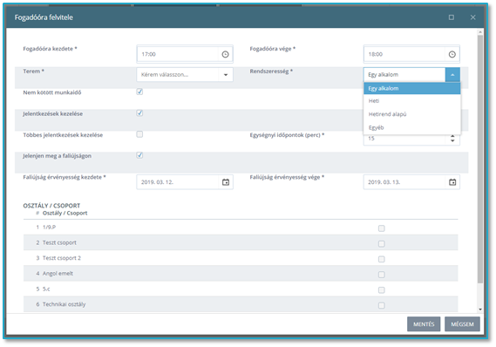496x347 pixels.
Task: Click the 'Osztály / Csoport' column header
Action: 65,214
